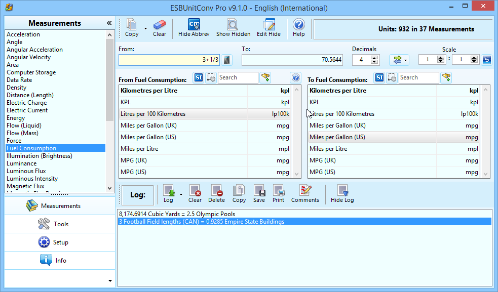The height and width of the screenshot is (292, 498).
Task: Click down arrow of From units scrollbar
Action: [x=297, y=174]
